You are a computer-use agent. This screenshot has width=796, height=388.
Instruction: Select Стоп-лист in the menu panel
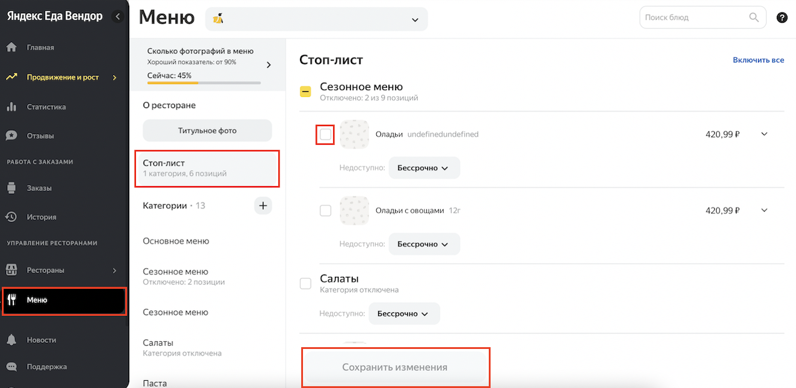207,168
